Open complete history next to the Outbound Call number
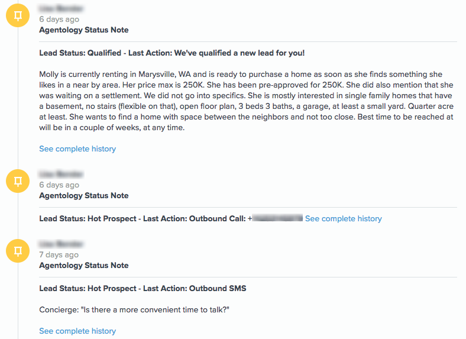466x339 pixels. click(x=343, y=219)
